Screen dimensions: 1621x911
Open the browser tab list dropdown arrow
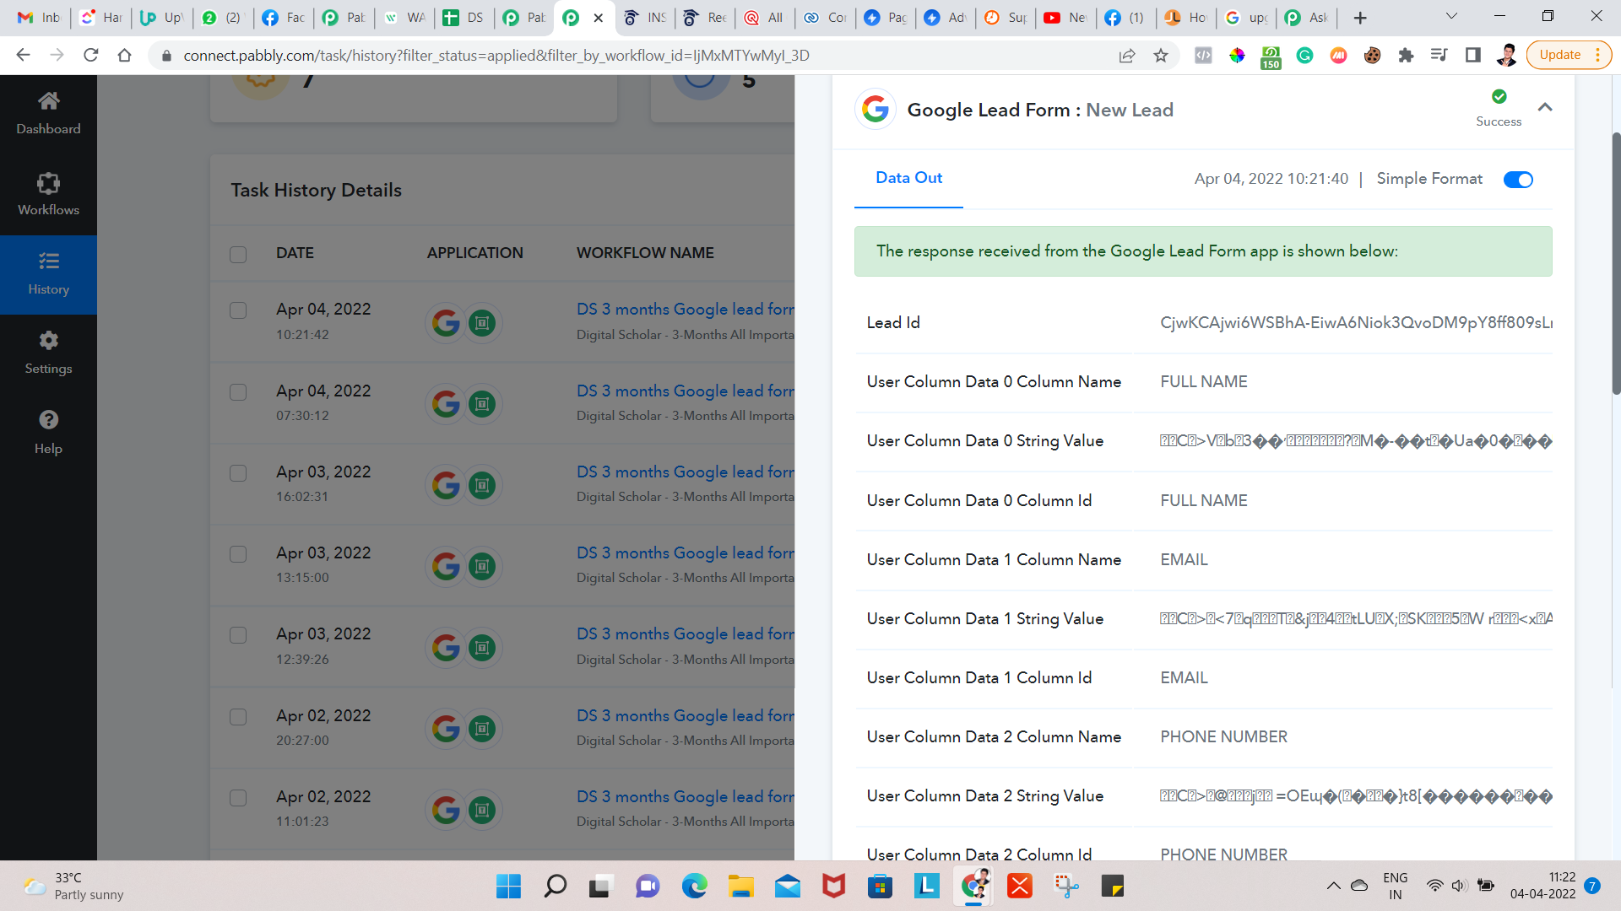[1451, 16]
